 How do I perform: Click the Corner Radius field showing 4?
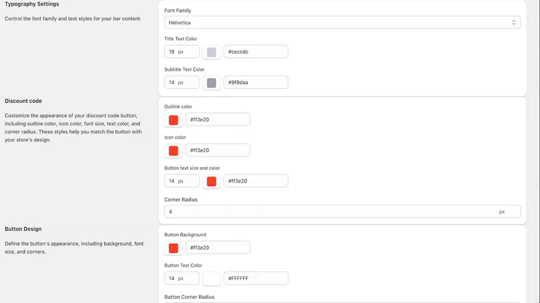tap(342, 211)
